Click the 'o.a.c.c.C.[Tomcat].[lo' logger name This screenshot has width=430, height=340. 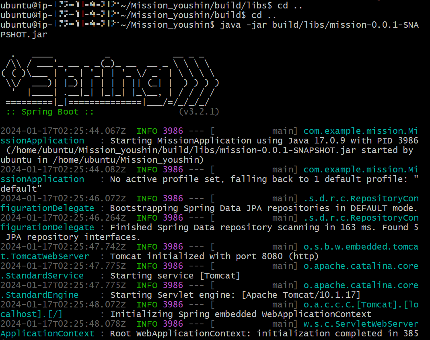361,305
